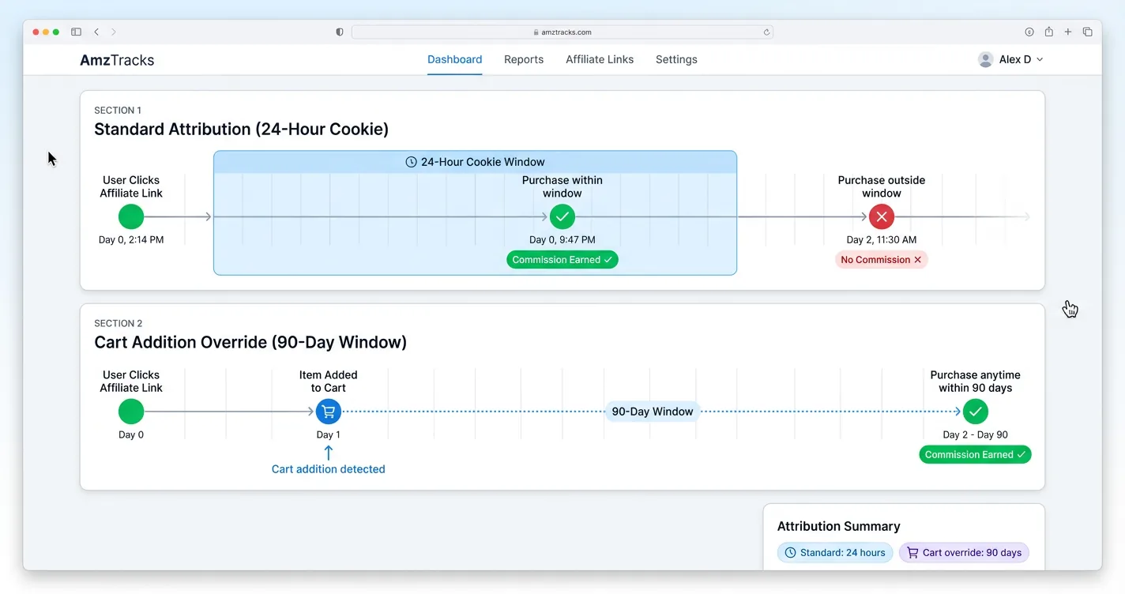Switch to the Reports tab
This screenshot has width=1125, height=594.
point(524,59)
